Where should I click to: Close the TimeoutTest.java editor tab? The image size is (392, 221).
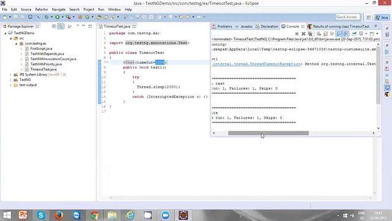click(134, 26)
